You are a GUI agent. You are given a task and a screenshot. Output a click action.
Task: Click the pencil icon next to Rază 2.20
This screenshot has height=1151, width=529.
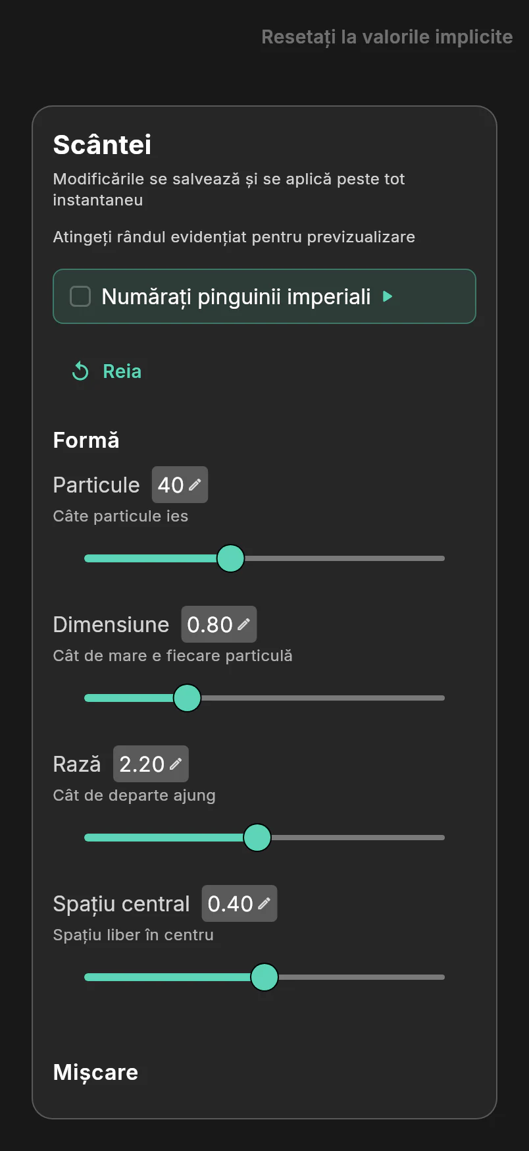click(x=176, y=764)
